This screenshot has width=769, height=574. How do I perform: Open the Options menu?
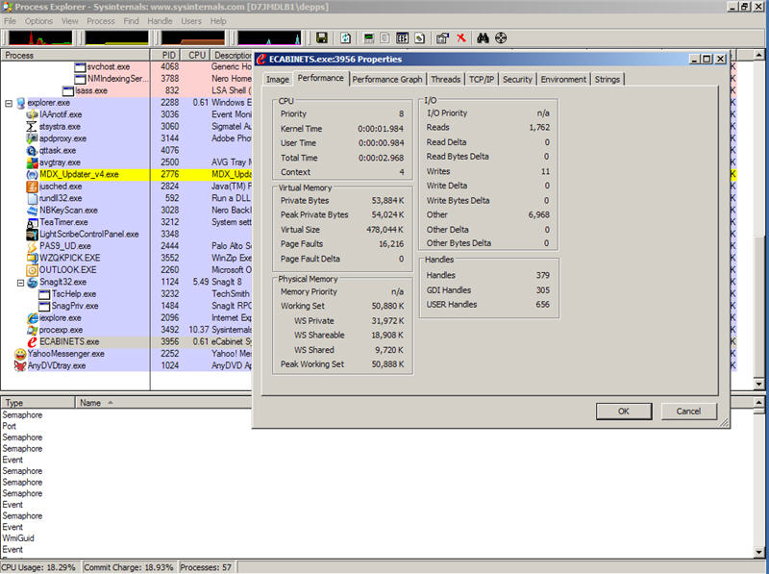click(38, 21)
